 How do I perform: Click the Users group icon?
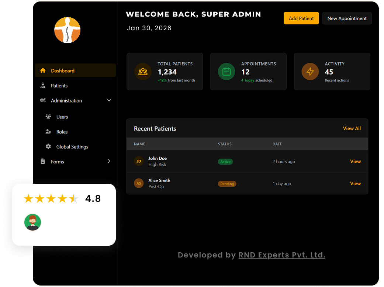tap(48, 117)
